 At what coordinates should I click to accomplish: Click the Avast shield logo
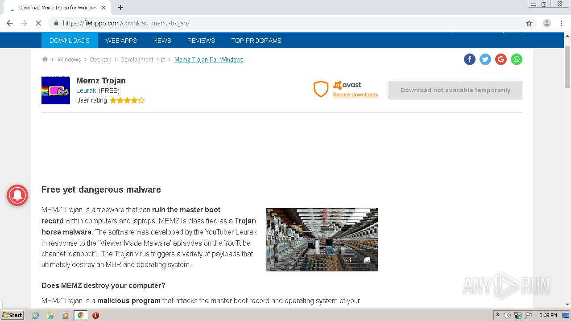click(321, 89)
